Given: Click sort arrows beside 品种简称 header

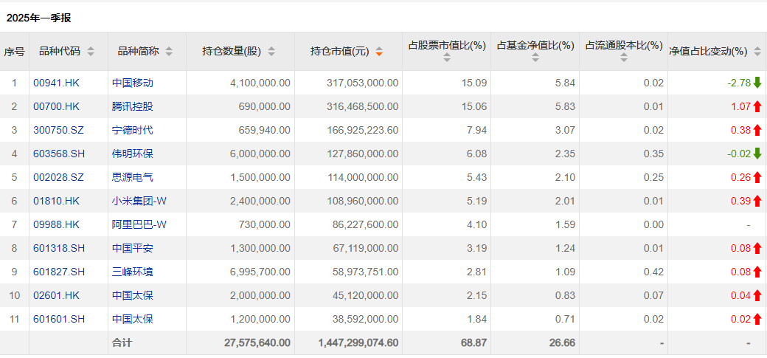Looking at the screenshot, I should coord(169,52).
